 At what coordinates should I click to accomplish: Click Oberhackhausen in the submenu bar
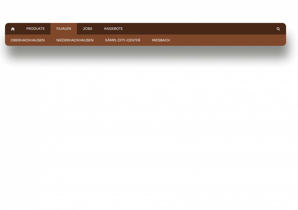(x=28, y=40)
